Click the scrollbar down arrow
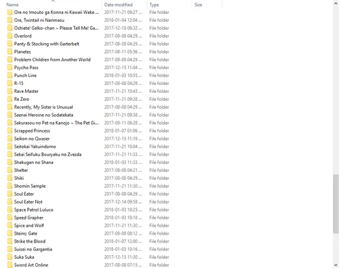This screenshot has width=339, height=268. pos(336,265)
